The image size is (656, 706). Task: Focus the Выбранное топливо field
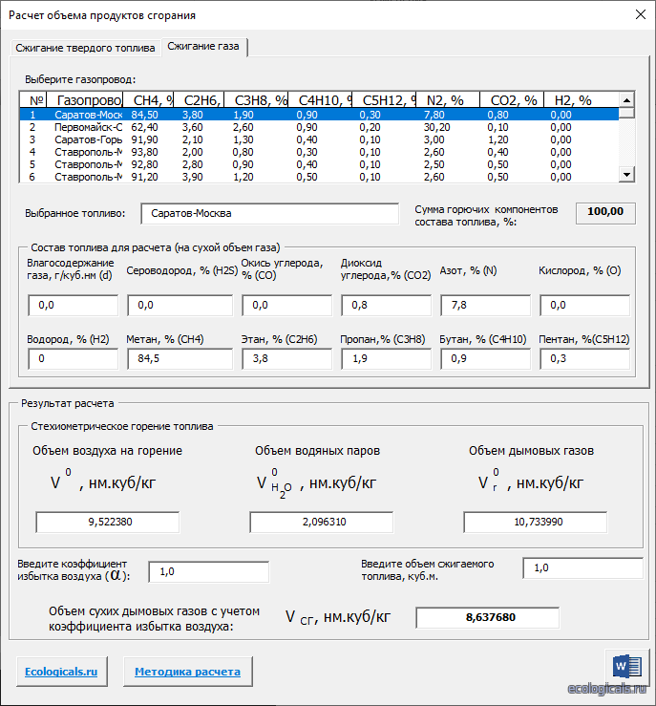tap(270, 213)
